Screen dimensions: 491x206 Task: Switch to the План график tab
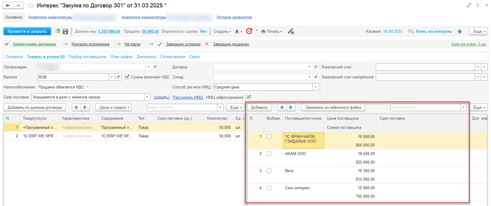[122, 57]
